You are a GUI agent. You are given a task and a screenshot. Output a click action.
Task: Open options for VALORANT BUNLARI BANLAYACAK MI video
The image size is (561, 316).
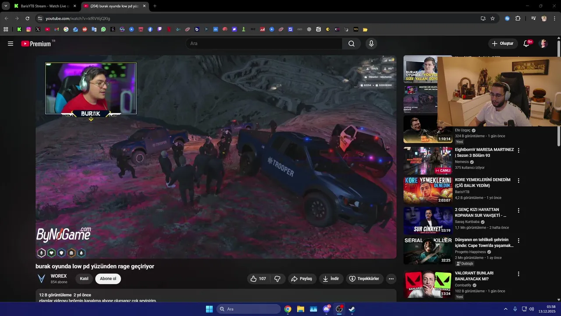[518, 274]
